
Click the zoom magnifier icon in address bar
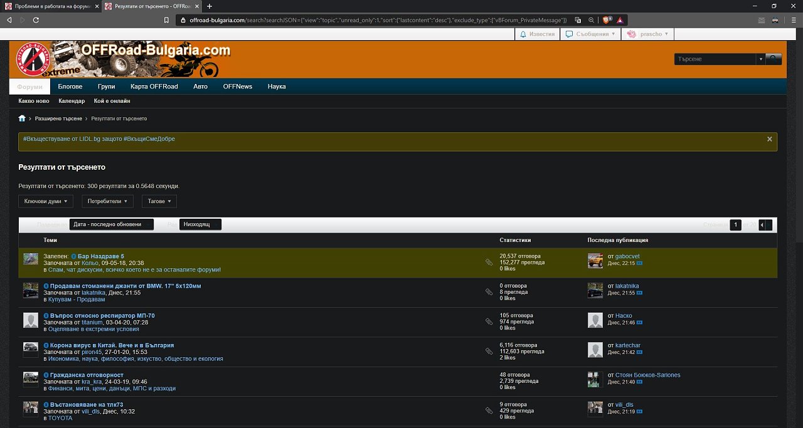(591, 20)
